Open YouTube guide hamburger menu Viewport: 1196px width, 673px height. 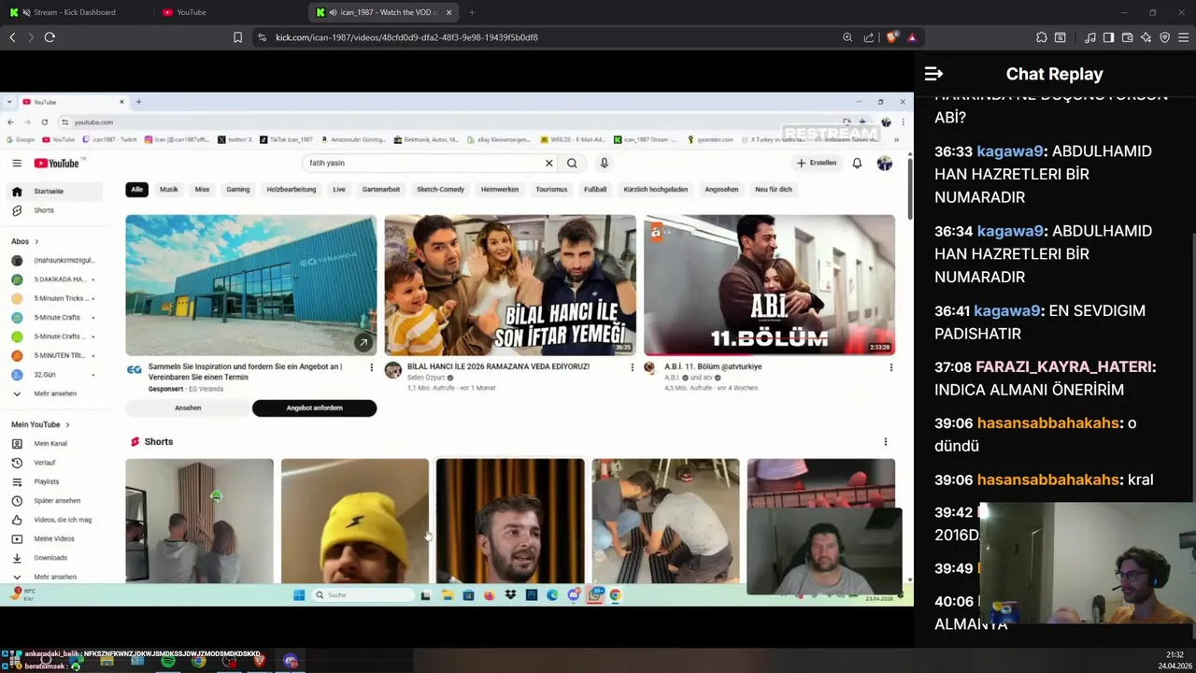[x=17, y=163]
